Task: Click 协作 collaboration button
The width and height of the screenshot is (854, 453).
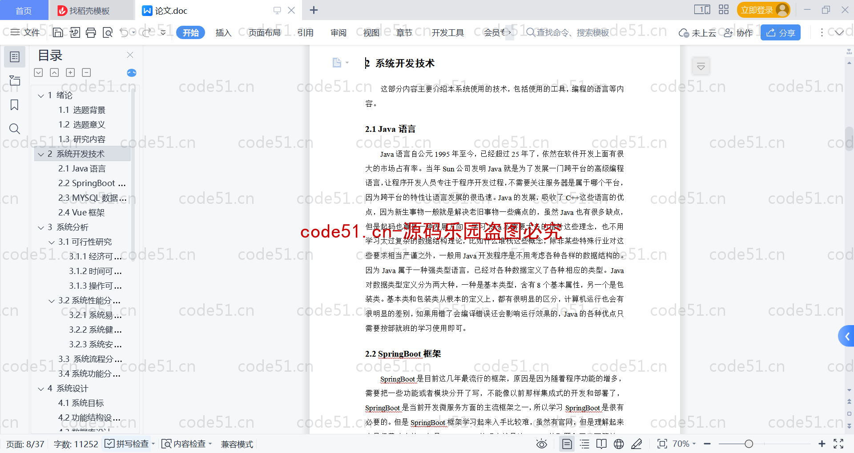Action: (x=738, y=32)
